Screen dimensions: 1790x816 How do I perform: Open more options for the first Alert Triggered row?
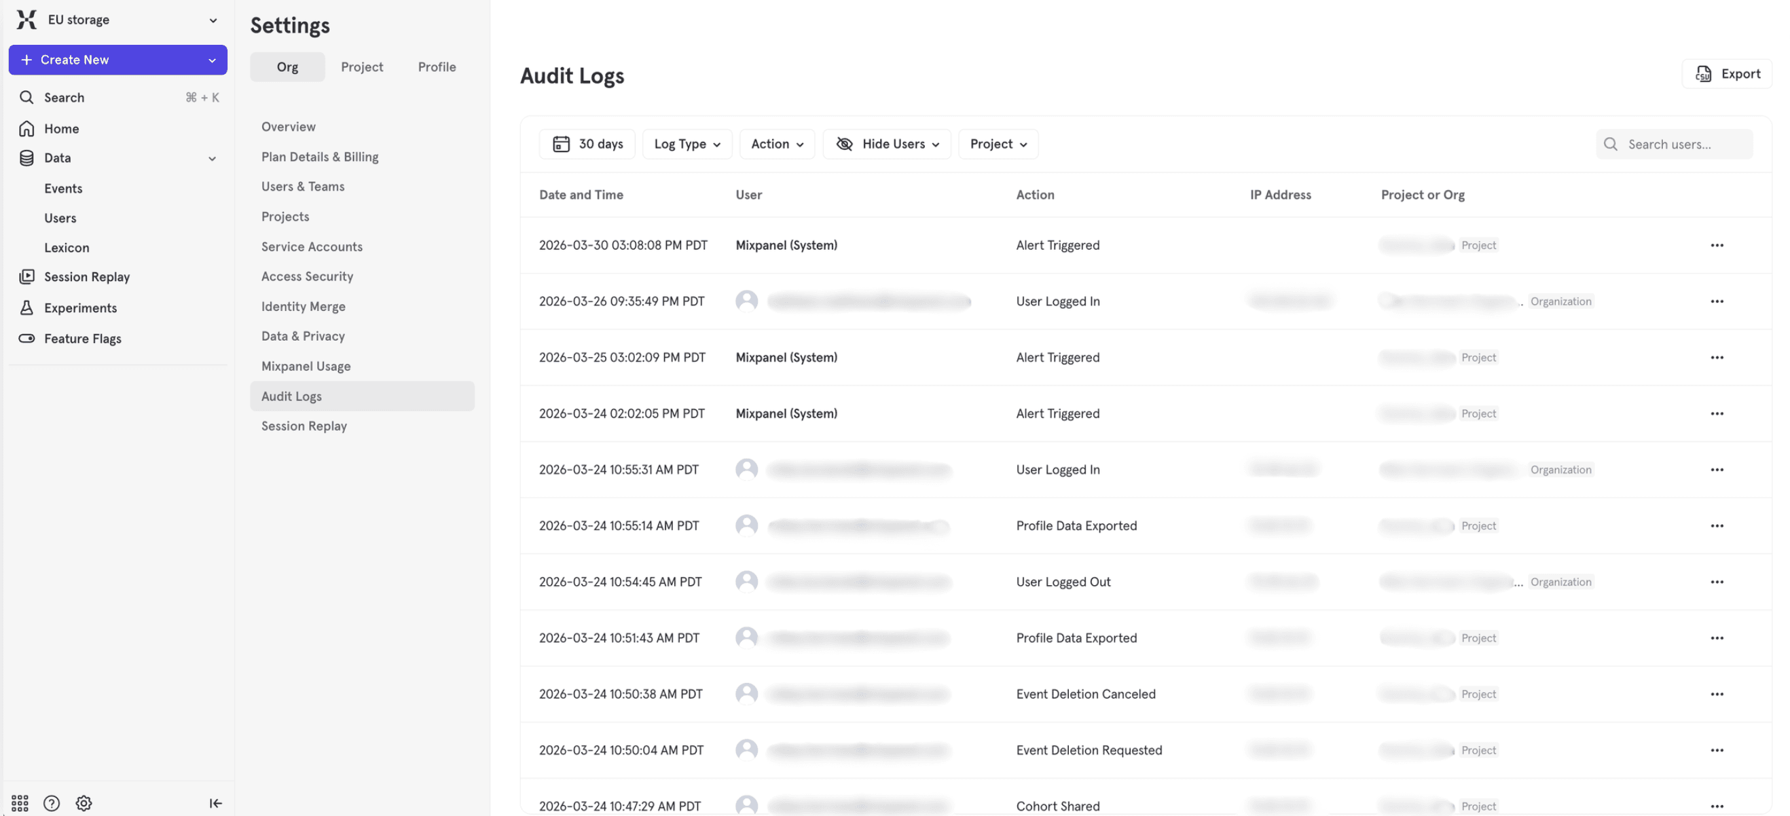click(1717, 245)
